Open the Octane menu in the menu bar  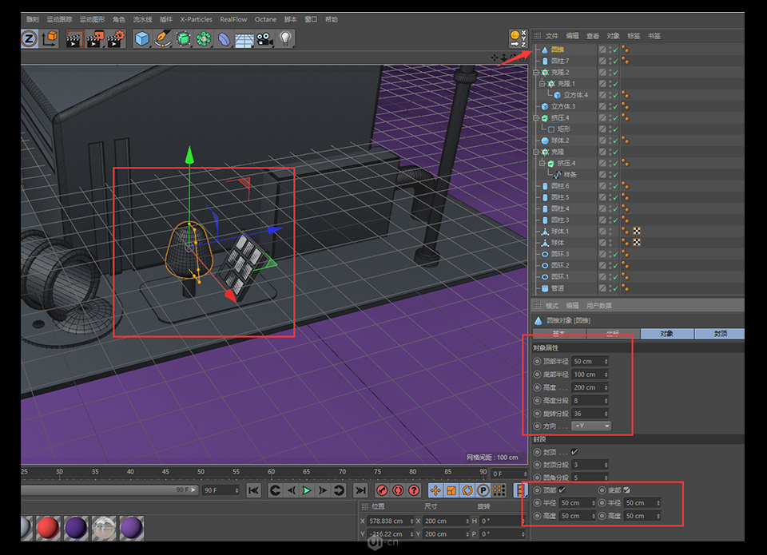point(265,19)
